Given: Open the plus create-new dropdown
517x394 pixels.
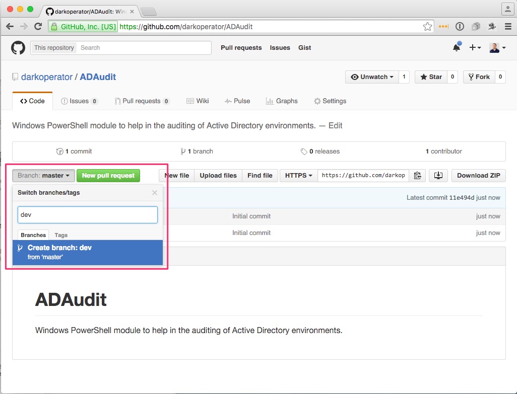Looking at the screenshot, I should pos(475,48).
